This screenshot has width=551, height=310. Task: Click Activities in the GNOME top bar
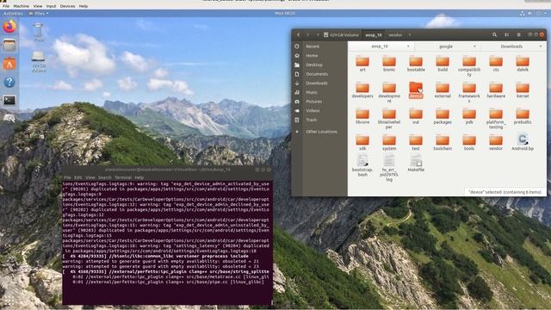(13, 14)
